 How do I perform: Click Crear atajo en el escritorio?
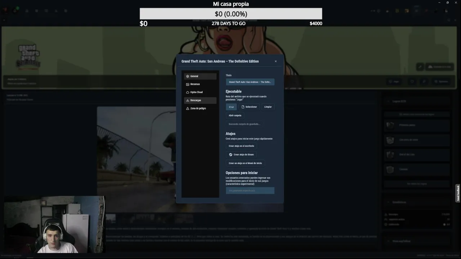[241, 146]
